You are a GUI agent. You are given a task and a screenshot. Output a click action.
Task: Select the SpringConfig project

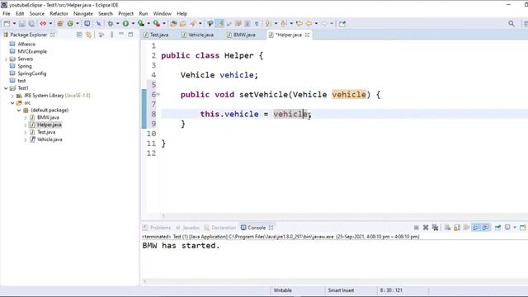click(x=31, y=73)
